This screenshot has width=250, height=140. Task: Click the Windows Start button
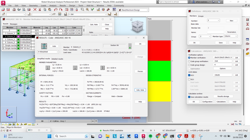pos(49,136)
